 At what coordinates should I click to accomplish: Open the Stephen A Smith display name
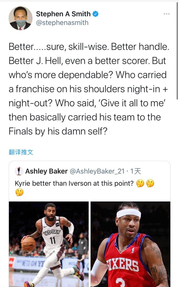point(63,14)
